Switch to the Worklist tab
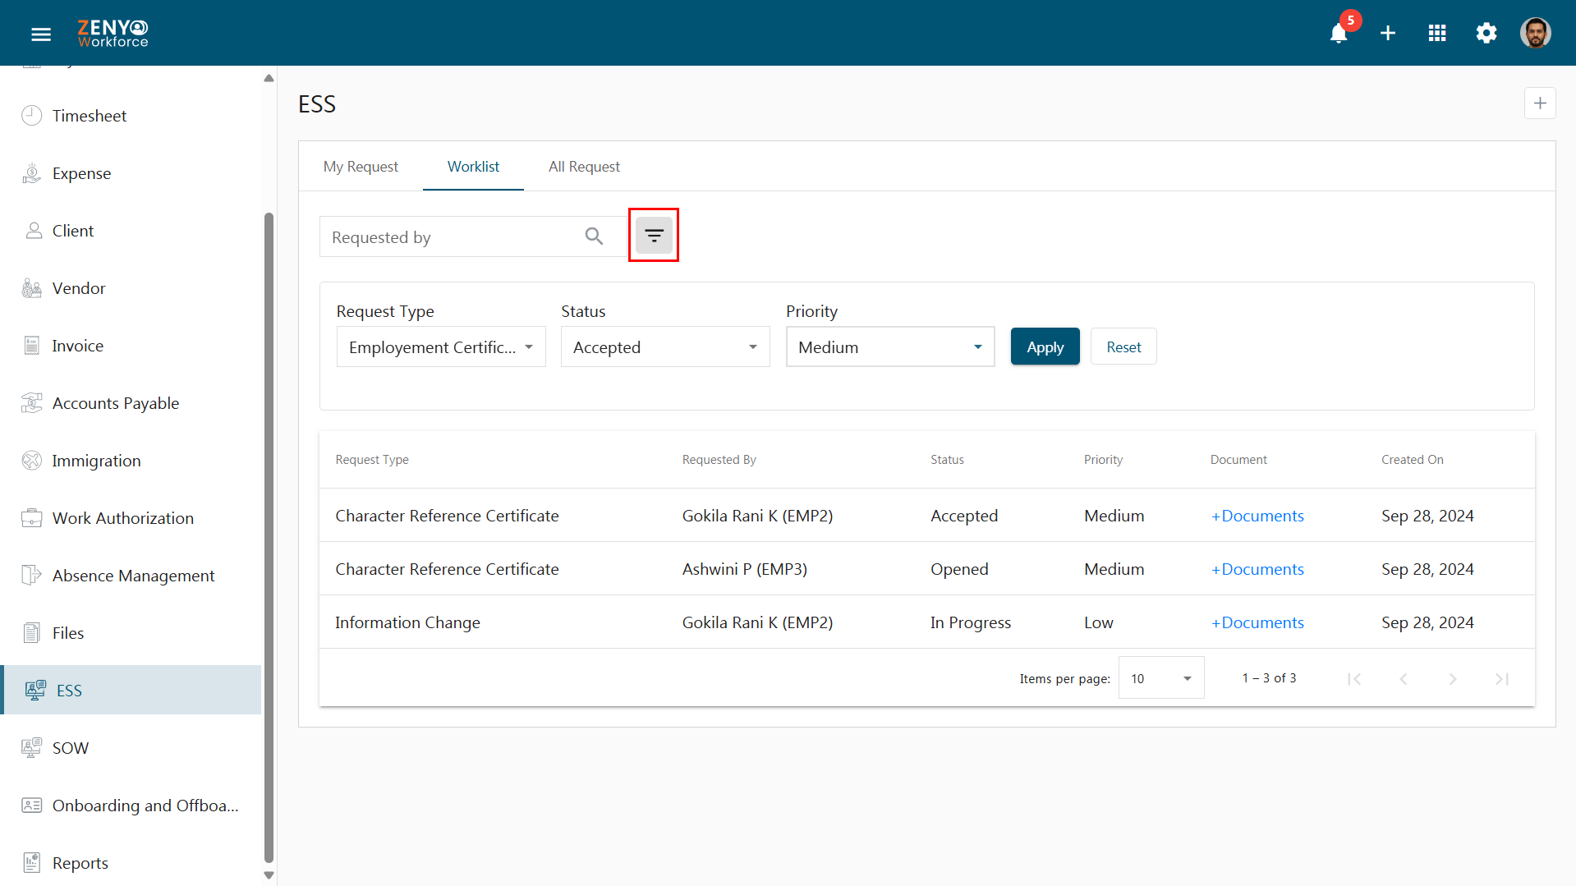 pyautogui.click(x=473, y=167)
